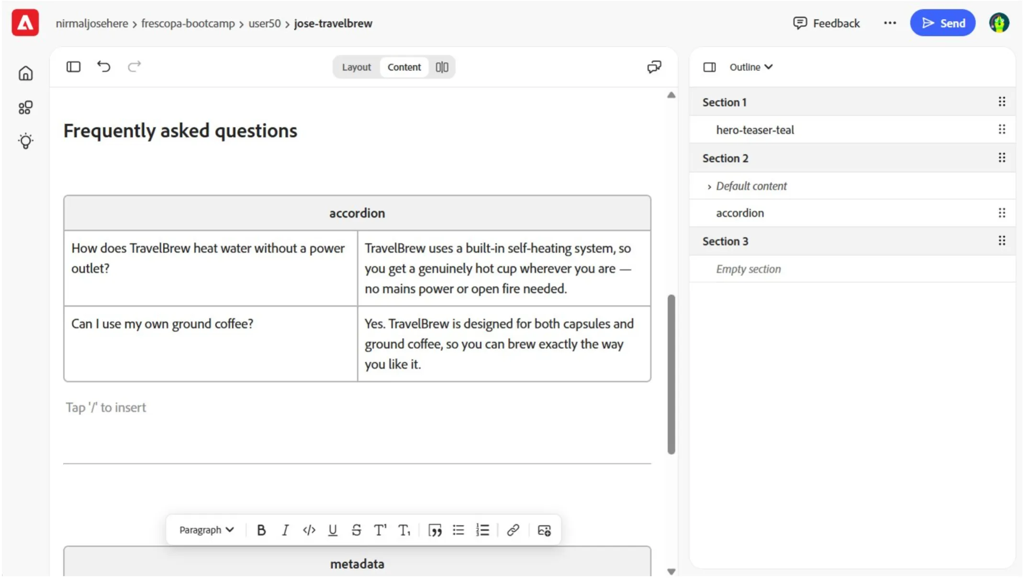Navigate to nirmaljosehere breadcrumb
The height and width of the screenshot is (581, 1029).
tap(92, 23)
